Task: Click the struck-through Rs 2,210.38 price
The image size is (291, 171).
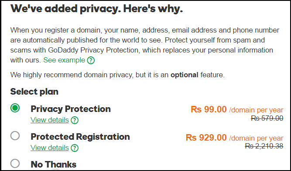Action: [x=264, y=146]
